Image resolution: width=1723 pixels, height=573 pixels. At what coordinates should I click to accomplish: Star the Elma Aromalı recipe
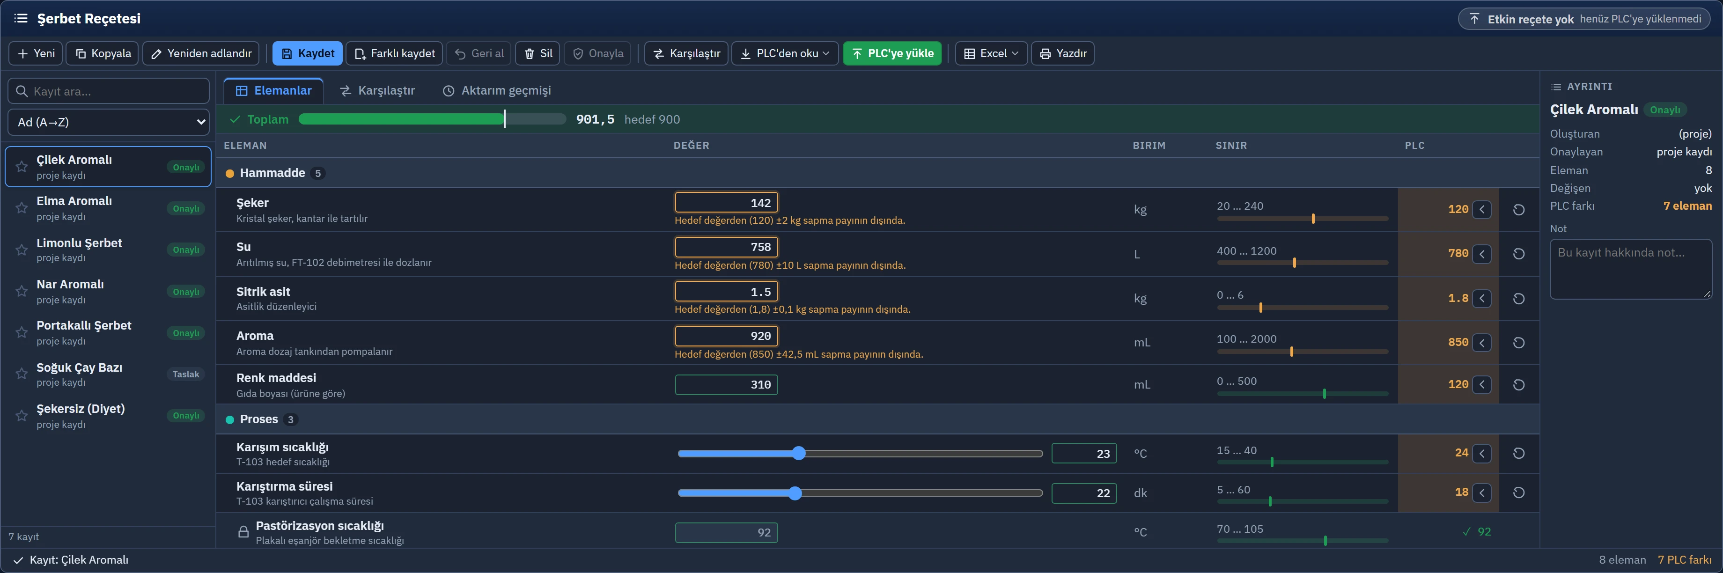[22, 208]
